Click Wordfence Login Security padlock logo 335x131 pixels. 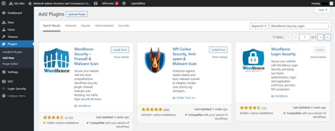pyautogui.click(x=254, y=60)
